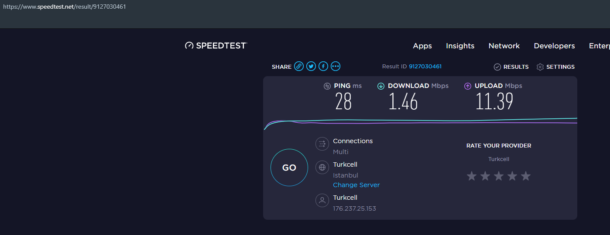Image resolution: width=610 pixels, height=235 pixels.
Task: Click the Speedtest gauge logo
Action: pos(189,45)
